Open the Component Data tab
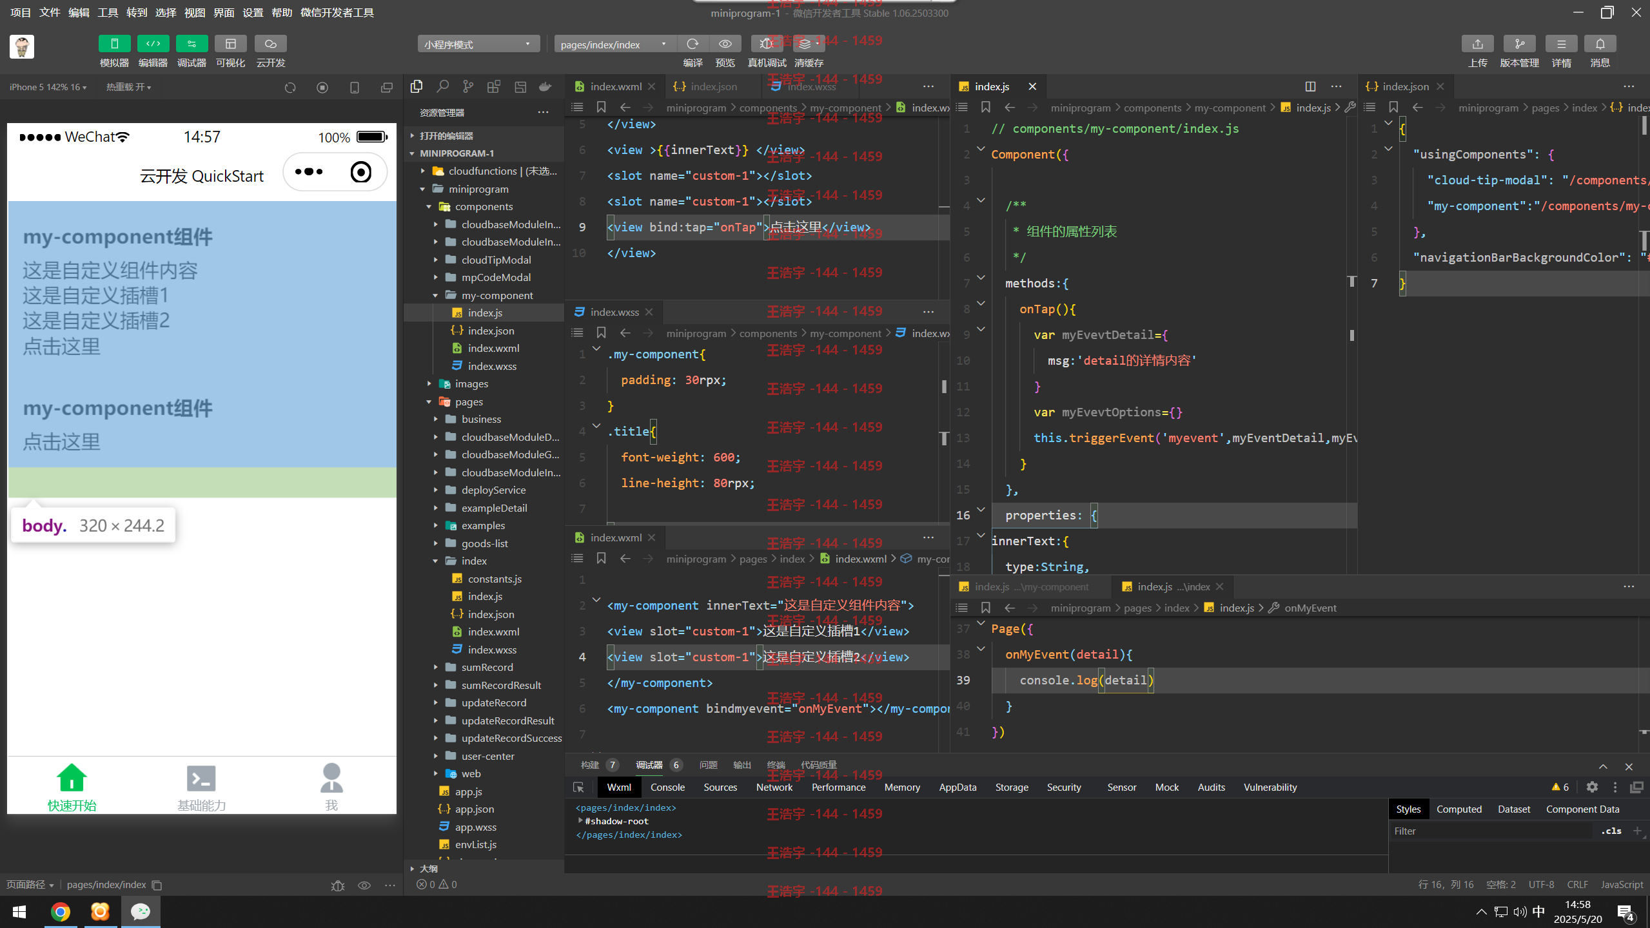The image size is (1650, 928). [1582, 809]
